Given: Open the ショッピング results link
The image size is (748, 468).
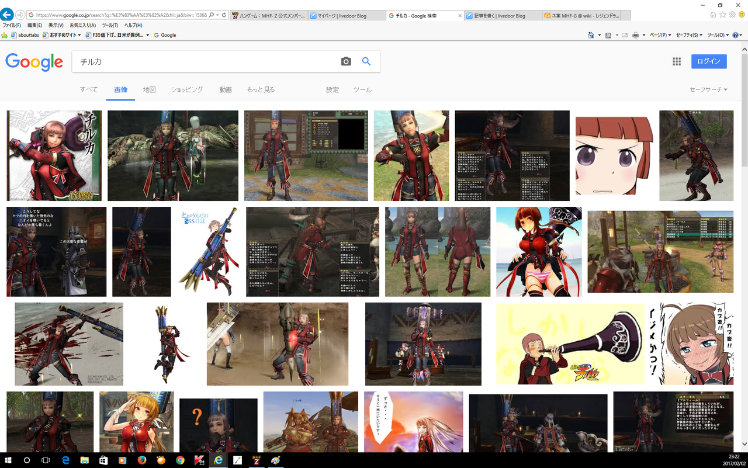Looking at the screenshot, I should click(187, 90).
